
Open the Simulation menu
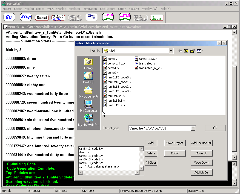(90, 9)
